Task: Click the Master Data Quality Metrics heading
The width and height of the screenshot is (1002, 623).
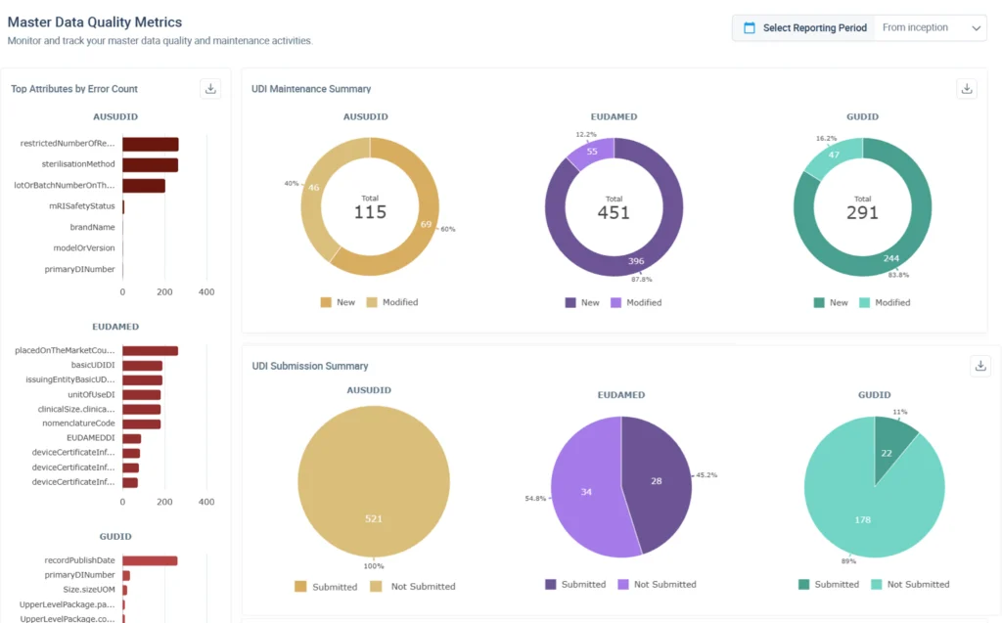Action: [x=95, y=22]
